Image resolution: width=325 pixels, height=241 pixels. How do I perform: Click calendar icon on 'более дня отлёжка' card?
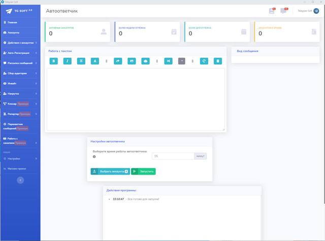(244, 31)
